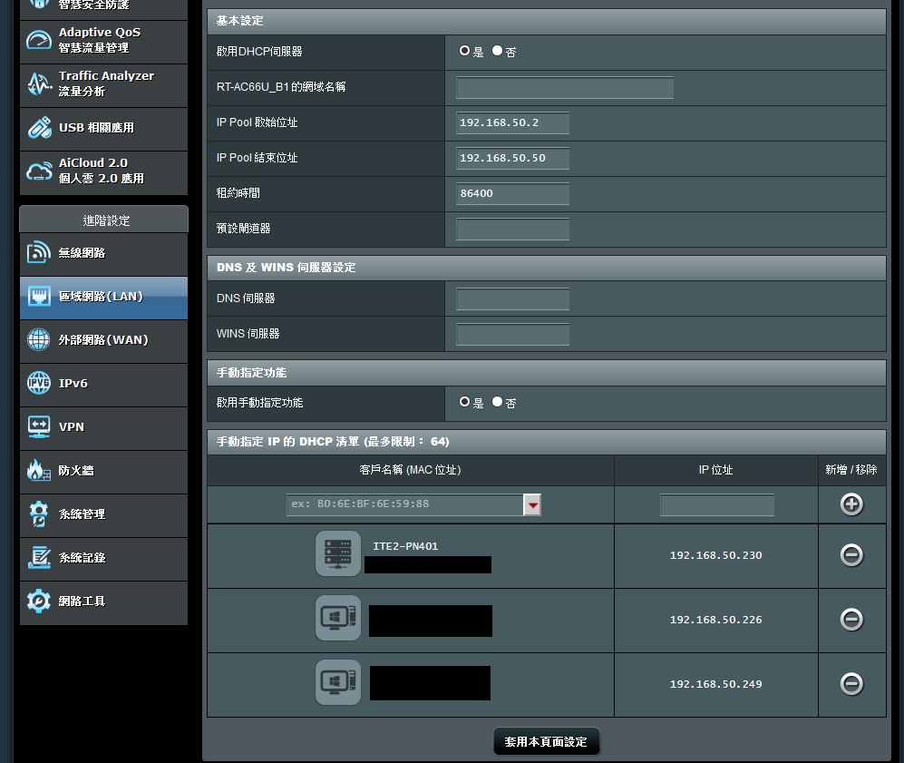Click IP Pool 啟始位址 field
The height and width of the screenshot is (763, 904).
coord(512,122)
